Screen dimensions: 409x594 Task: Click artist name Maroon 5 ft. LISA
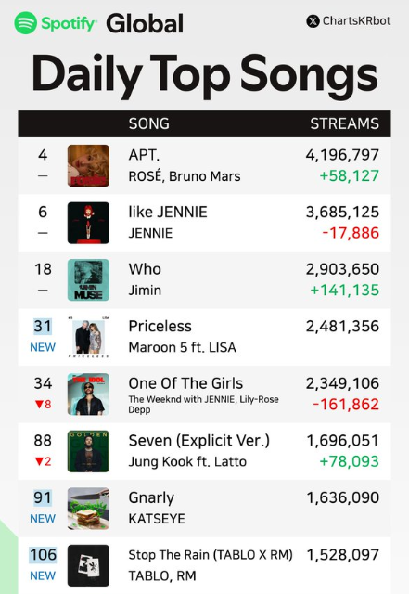182,347
